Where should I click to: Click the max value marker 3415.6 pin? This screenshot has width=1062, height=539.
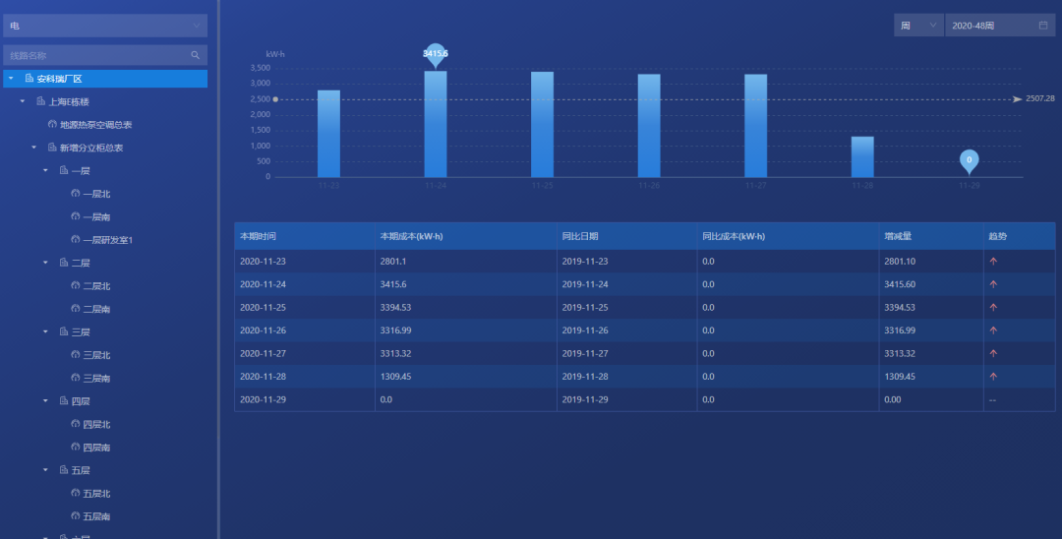436,54
